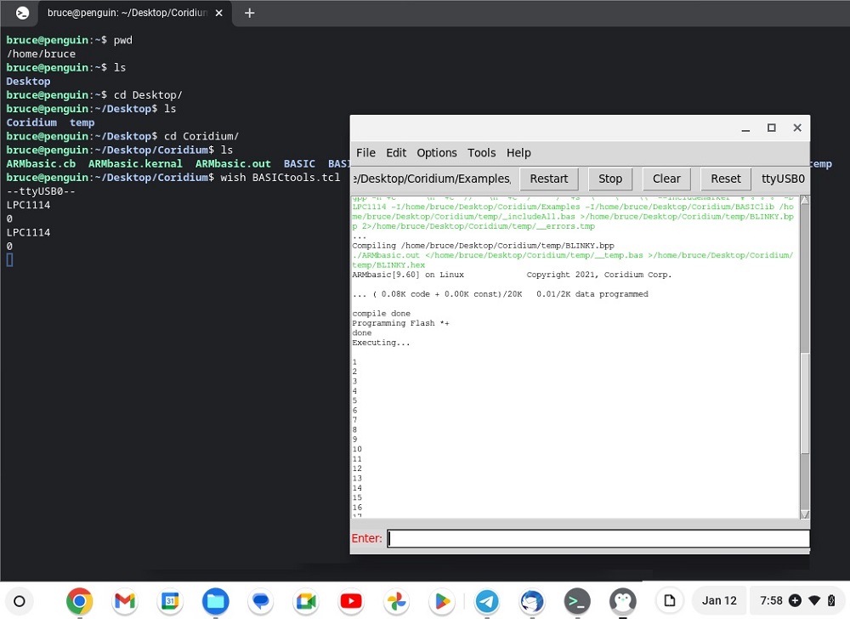Open the Play Store
The width and height of the screenshot is (850, 619).
(x=441, y=600)
